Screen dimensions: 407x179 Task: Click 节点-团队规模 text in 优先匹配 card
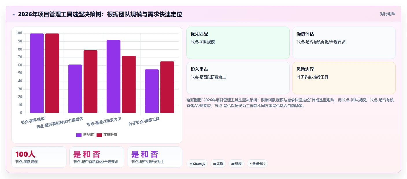(x=203, y=42)
